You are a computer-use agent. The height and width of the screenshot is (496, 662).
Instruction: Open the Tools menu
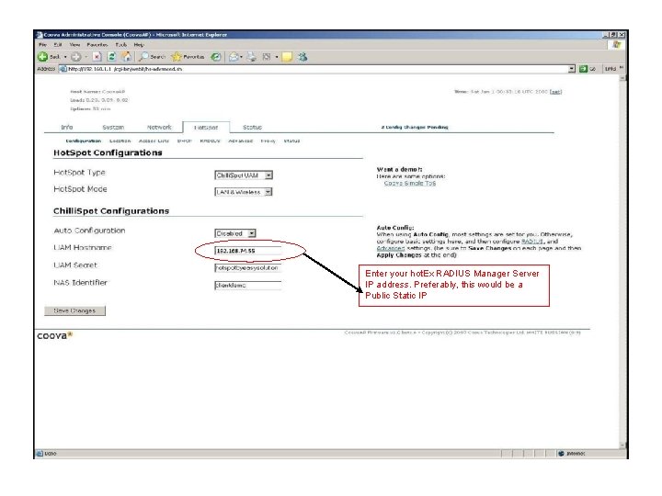(121, 45)
